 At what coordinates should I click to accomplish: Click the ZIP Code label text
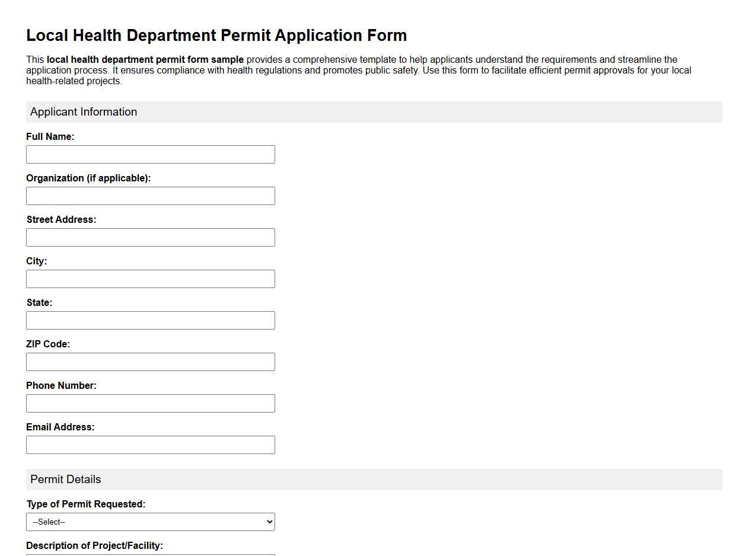tap(48, 344)
